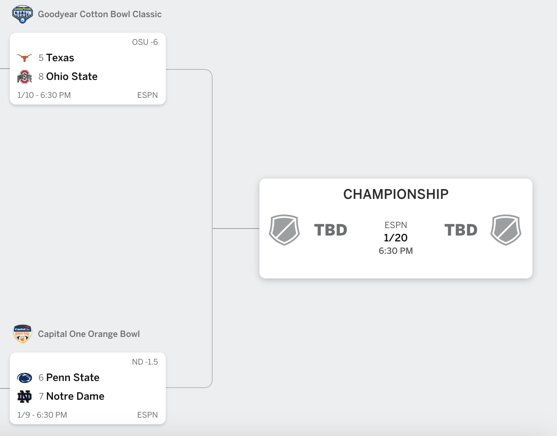This screenshot has width=557, height=436.
Task: Click the right TBD shield placeholder icon
Action: (x=506, y=230)
